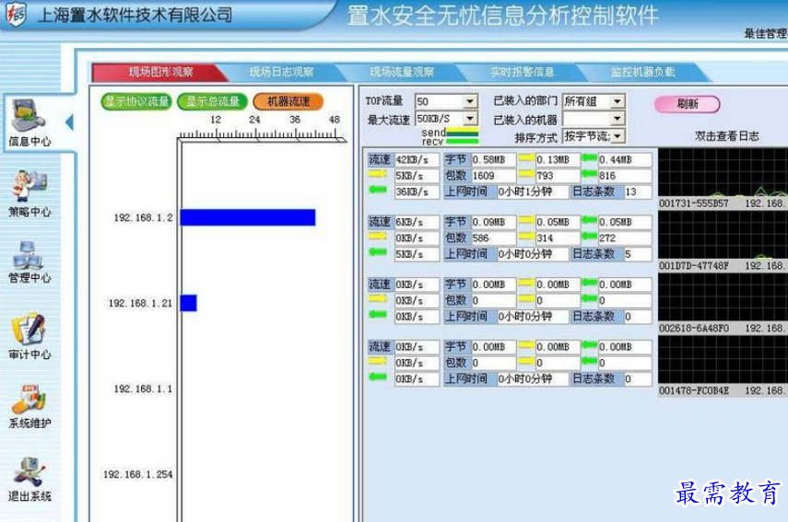Click the blue bar for 192.168.1.2

tap(248, 217)
